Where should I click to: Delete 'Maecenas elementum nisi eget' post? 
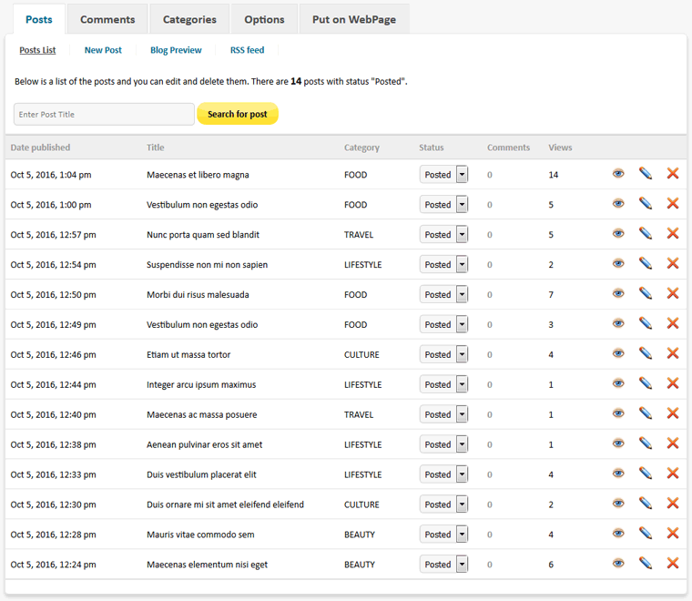click(673, 564)
